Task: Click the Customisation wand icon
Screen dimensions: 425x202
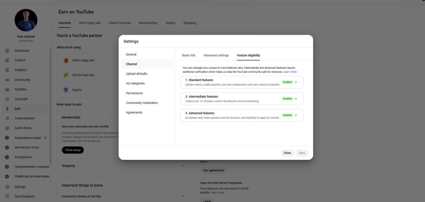Action: coord(7,118)
